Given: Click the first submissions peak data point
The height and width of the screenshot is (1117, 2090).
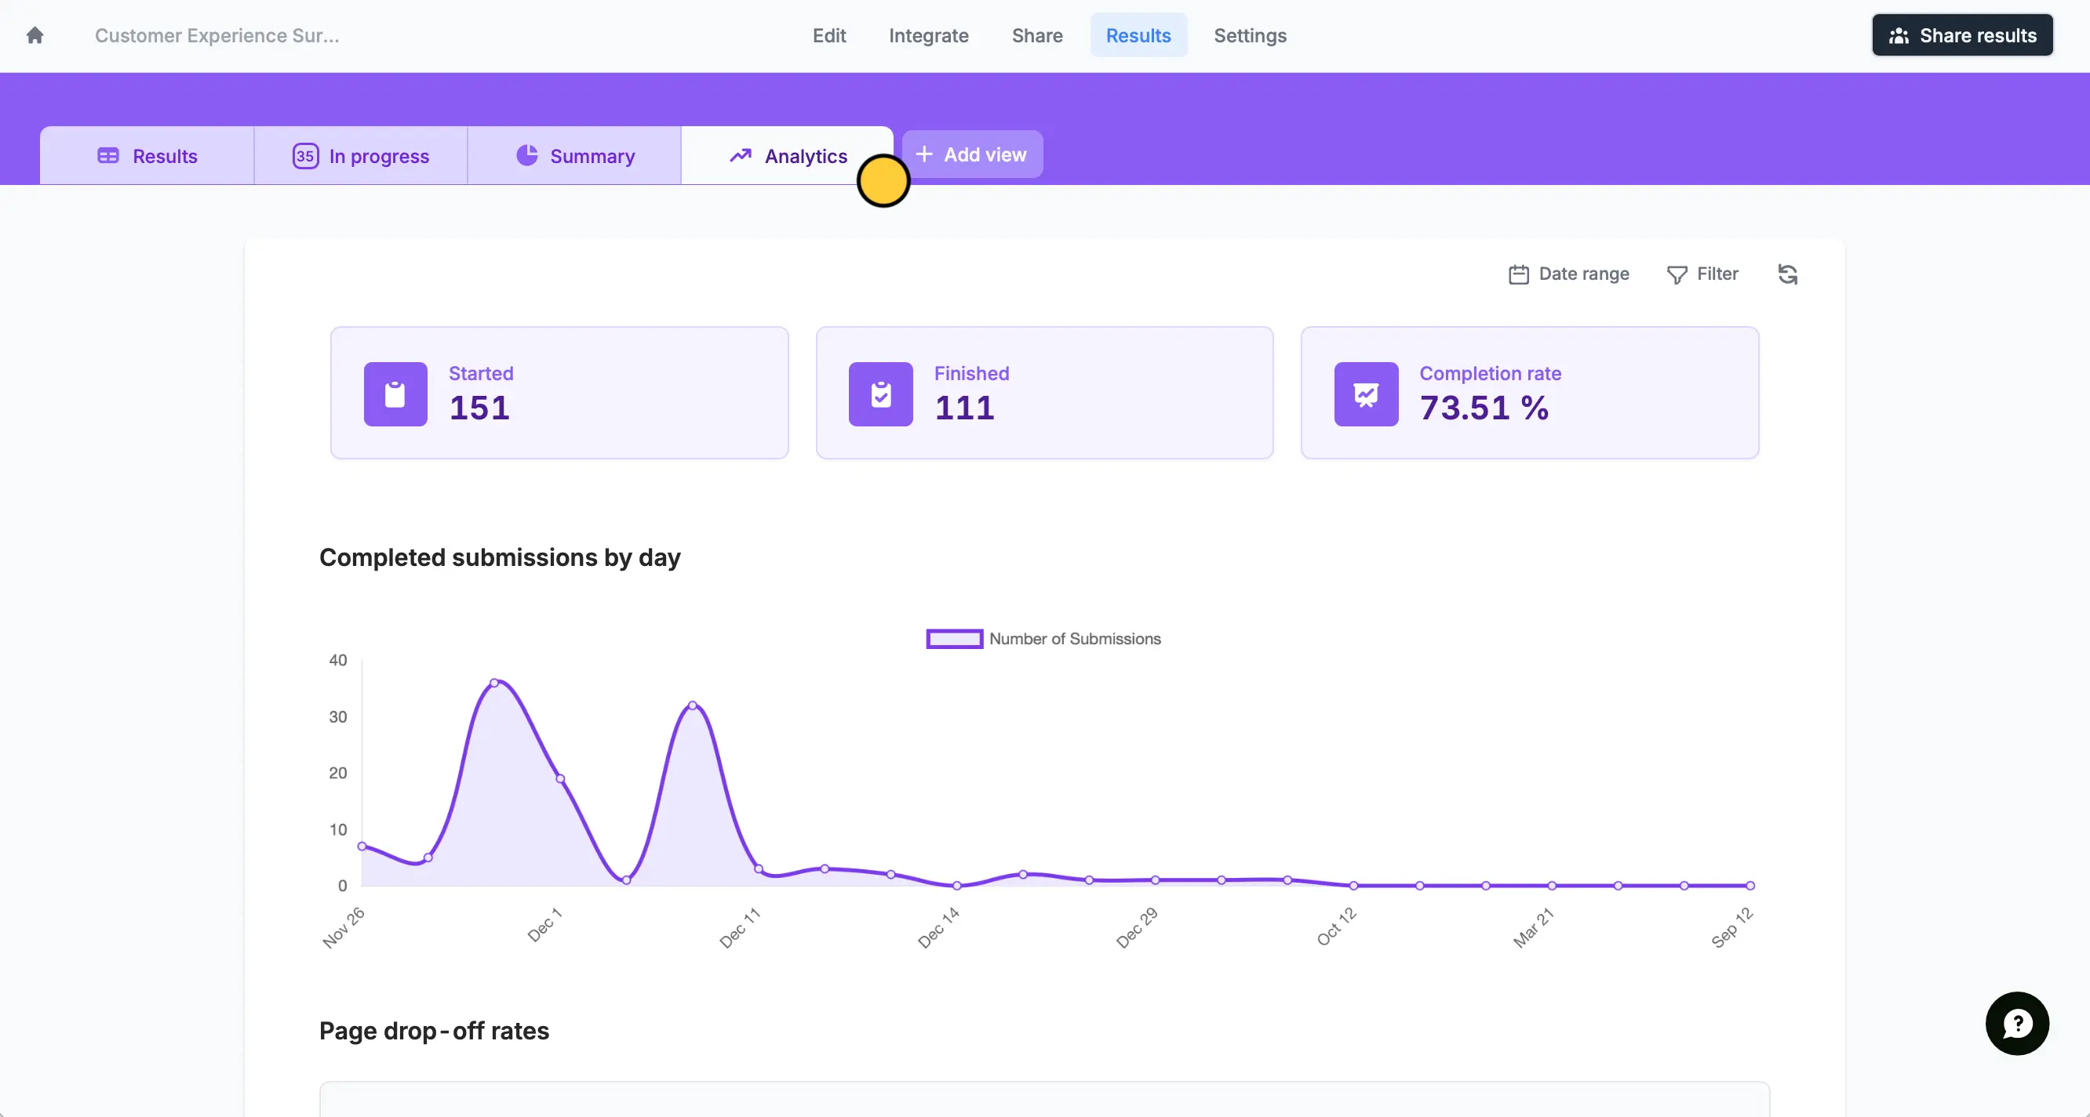Looking at the screenshot, I should click(x=494, y=683).
